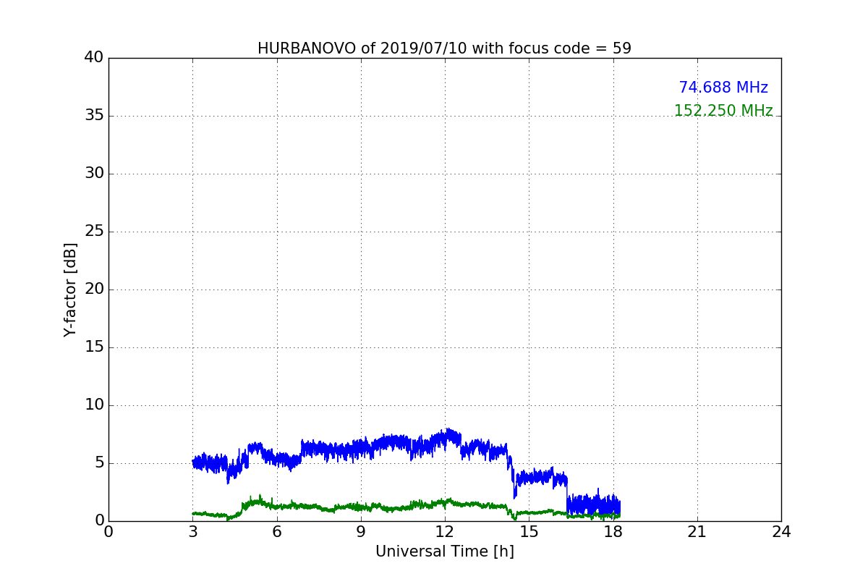
Task: Select the green 152.250 MHz legend label
Action: [723, 111]
